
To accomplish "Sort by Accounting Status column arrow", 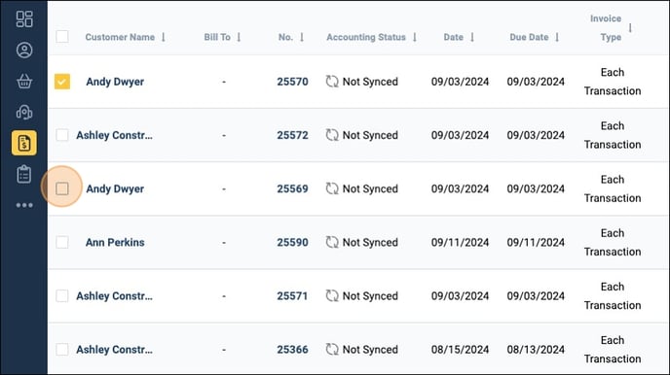I will (x=415, y=37).
